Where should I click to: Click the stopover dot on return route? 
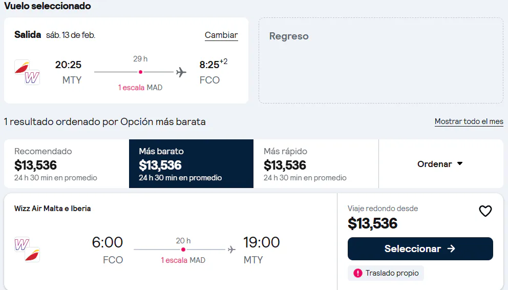[x=183, y=250]
